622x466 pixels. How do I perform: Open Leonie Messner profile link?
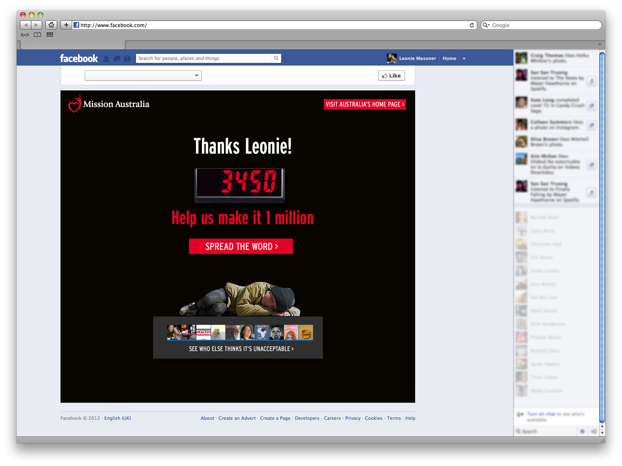(418, 58)
